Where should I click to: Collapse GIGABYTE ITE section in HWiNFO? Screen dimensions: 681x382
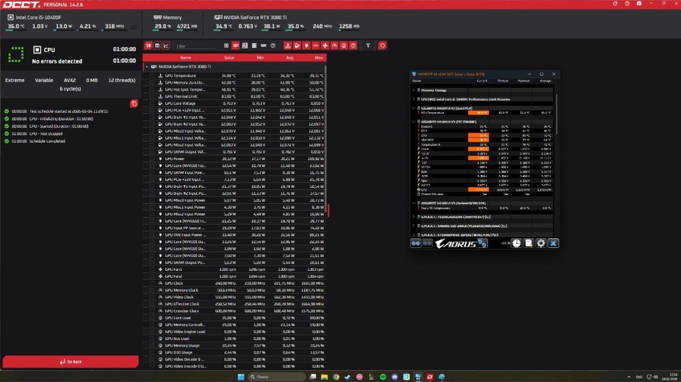[413, 122]
